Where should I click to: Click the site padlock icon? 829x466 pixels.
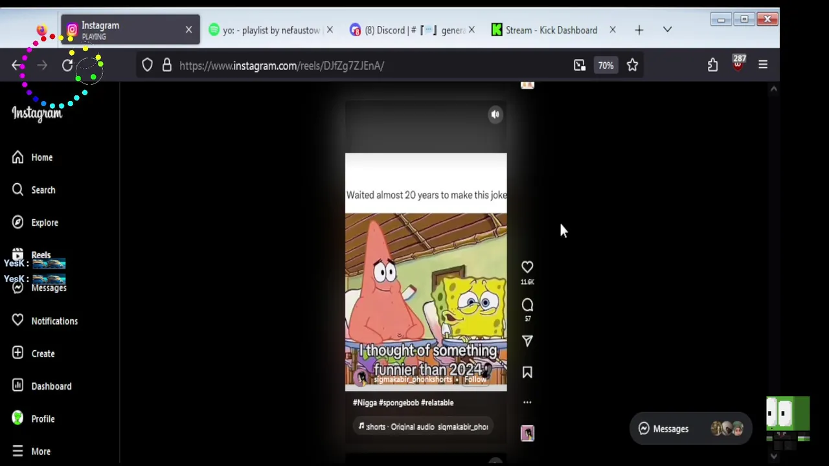tap(167, 65)
